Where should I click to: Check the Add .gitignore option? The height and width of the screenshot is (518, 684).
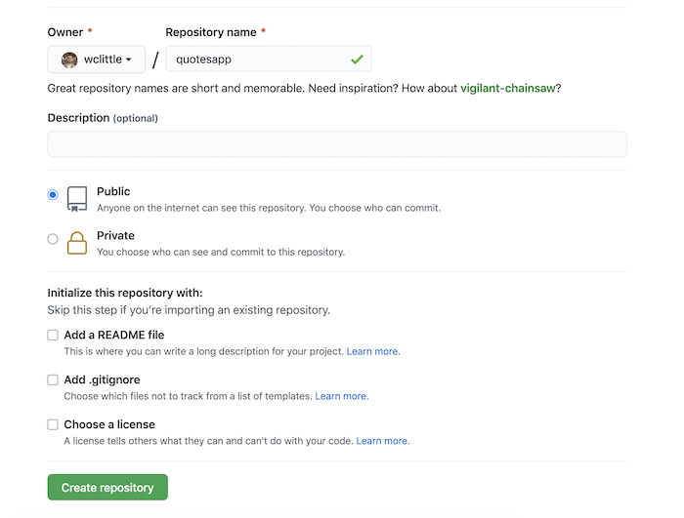tap(53, 380)
